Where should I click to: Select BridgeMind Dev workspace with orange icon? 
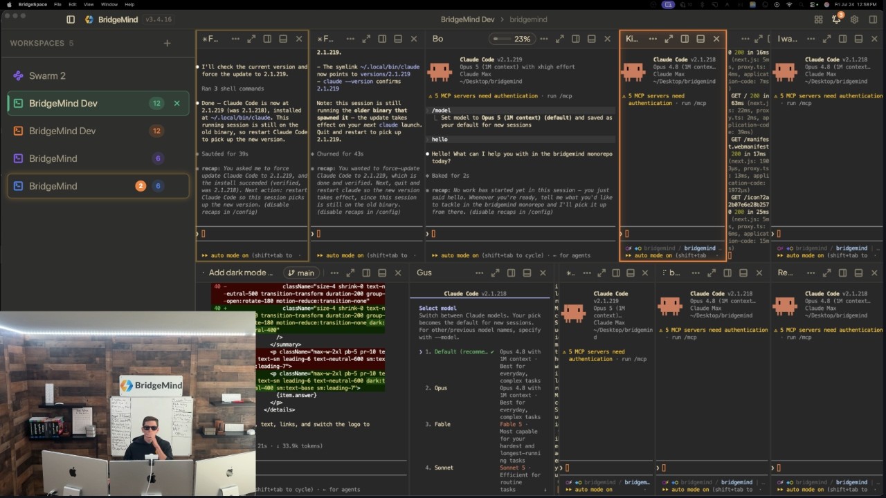pos(98,131)
